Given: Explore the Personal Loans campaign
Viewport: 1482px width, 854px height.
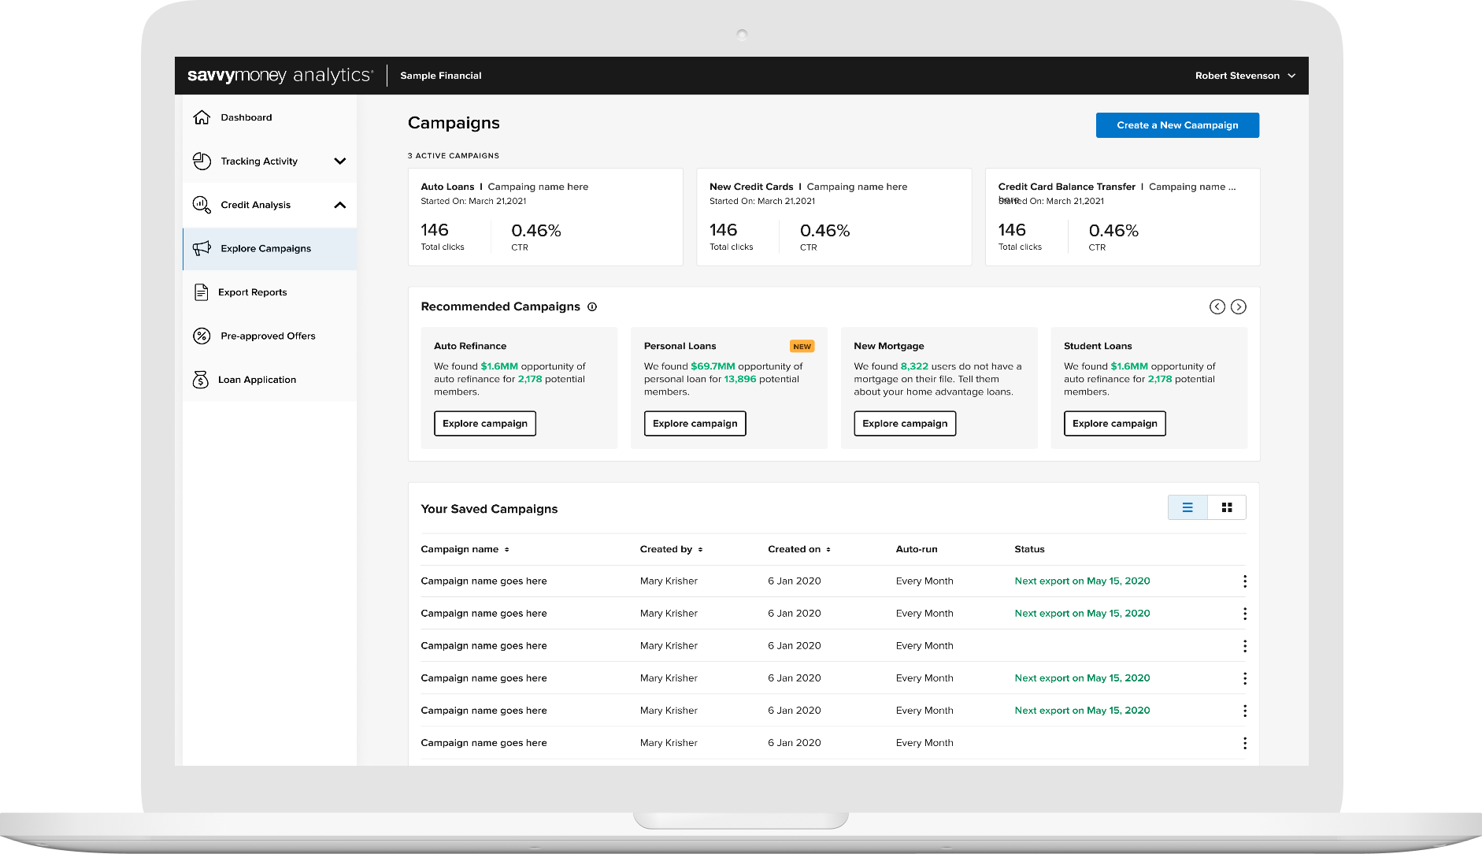Looking at the screenshot, I should pos(695,424).
